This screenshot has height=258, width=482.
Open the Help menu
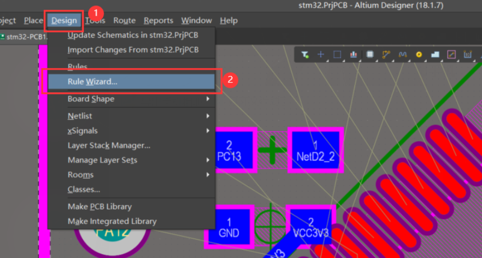pos(229,21)
